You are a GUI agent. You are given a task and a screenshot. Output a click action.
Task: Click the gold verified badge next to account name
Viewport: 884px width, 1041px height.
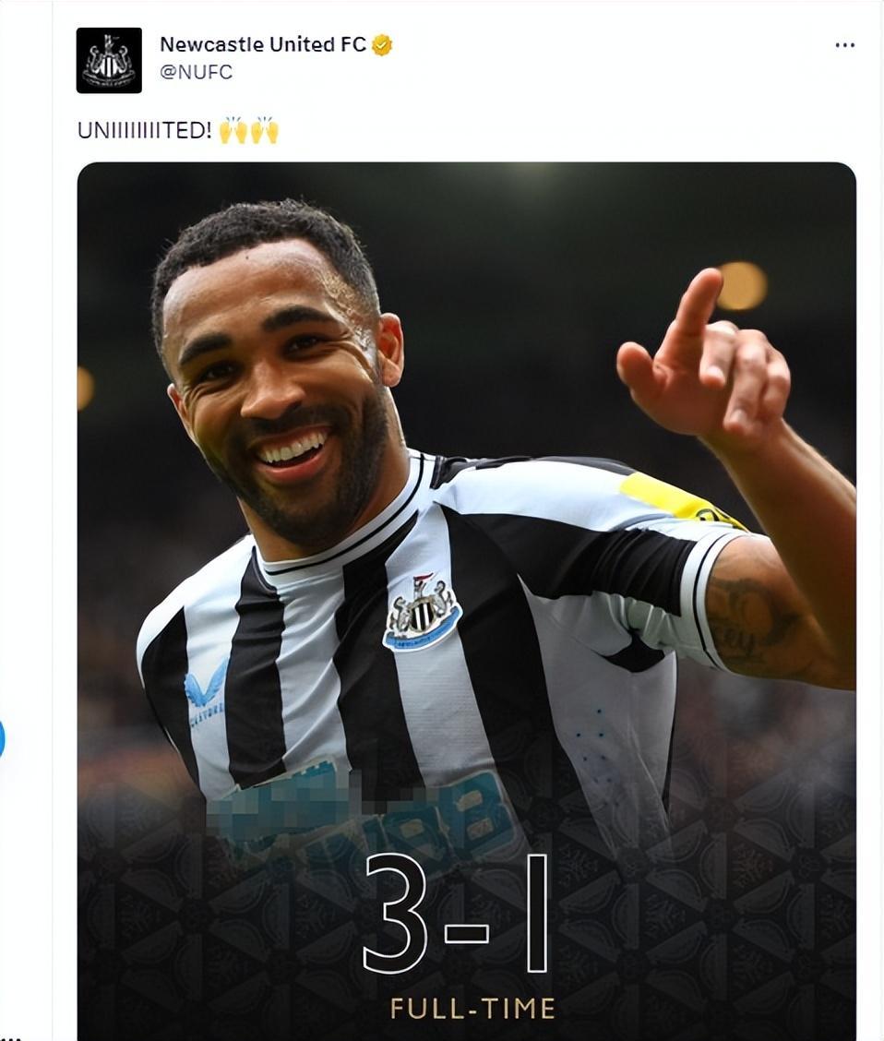382,45
